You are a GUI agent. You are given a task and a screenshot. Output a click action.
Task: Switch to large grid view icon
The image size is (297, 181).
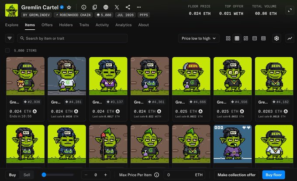point(228,38)
